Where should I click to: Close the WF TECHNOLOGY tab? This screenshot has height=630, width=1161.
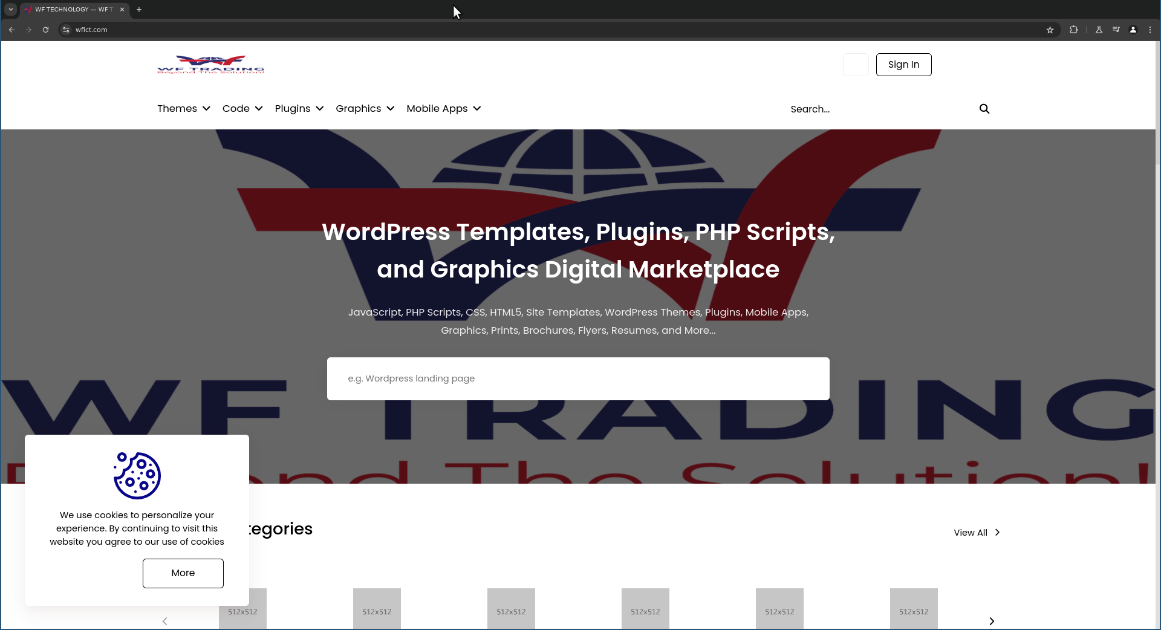coord(122,10)
